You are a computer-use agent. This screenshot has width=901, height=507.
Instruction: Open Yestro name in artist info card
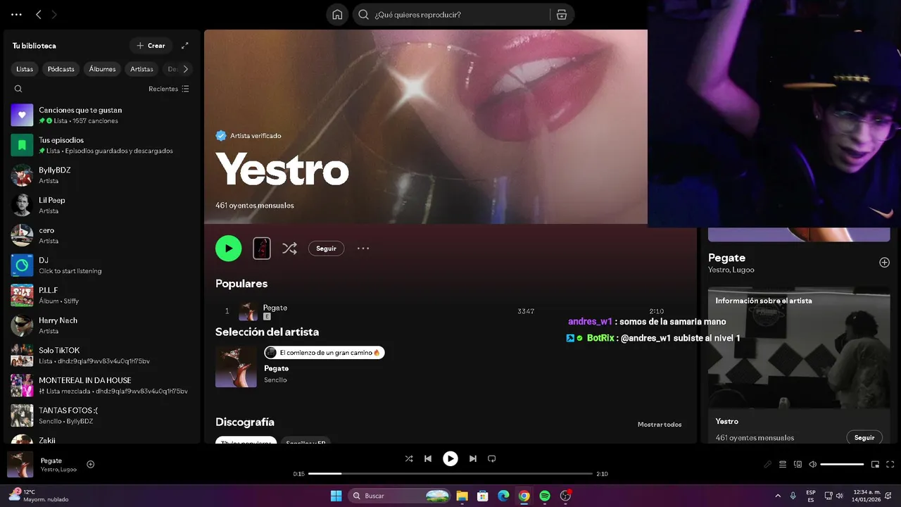coord(727,421)
